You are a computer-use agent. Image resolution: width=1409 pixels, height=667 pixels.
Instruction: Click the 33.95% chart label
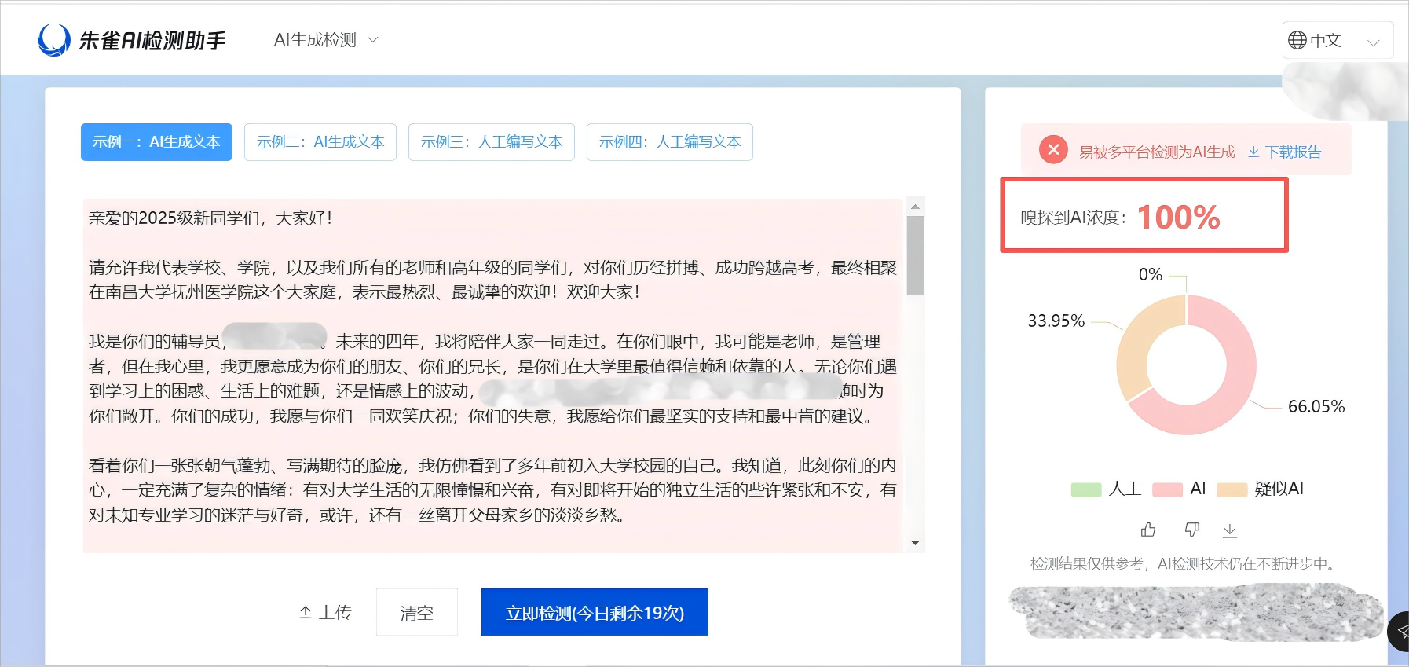click(x=1056, y=321)
